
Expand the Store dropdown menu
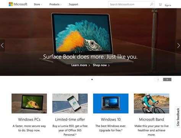coord(38,4)
